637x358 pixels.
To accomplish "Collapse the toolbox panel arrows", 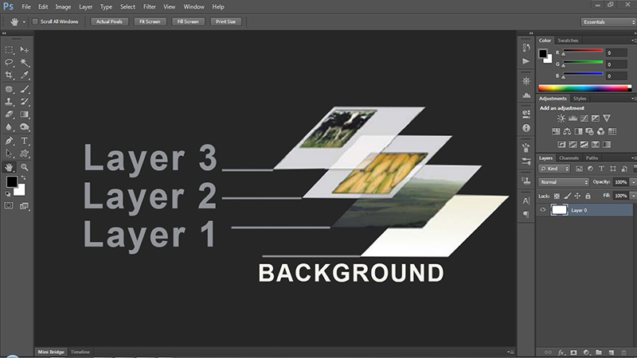I will pos(4,33).
